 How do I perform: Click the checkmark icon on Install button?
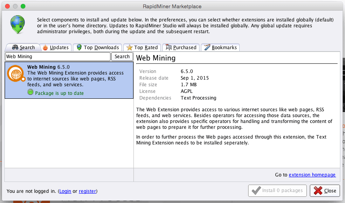pyautogui.click(x=256, y=191)
